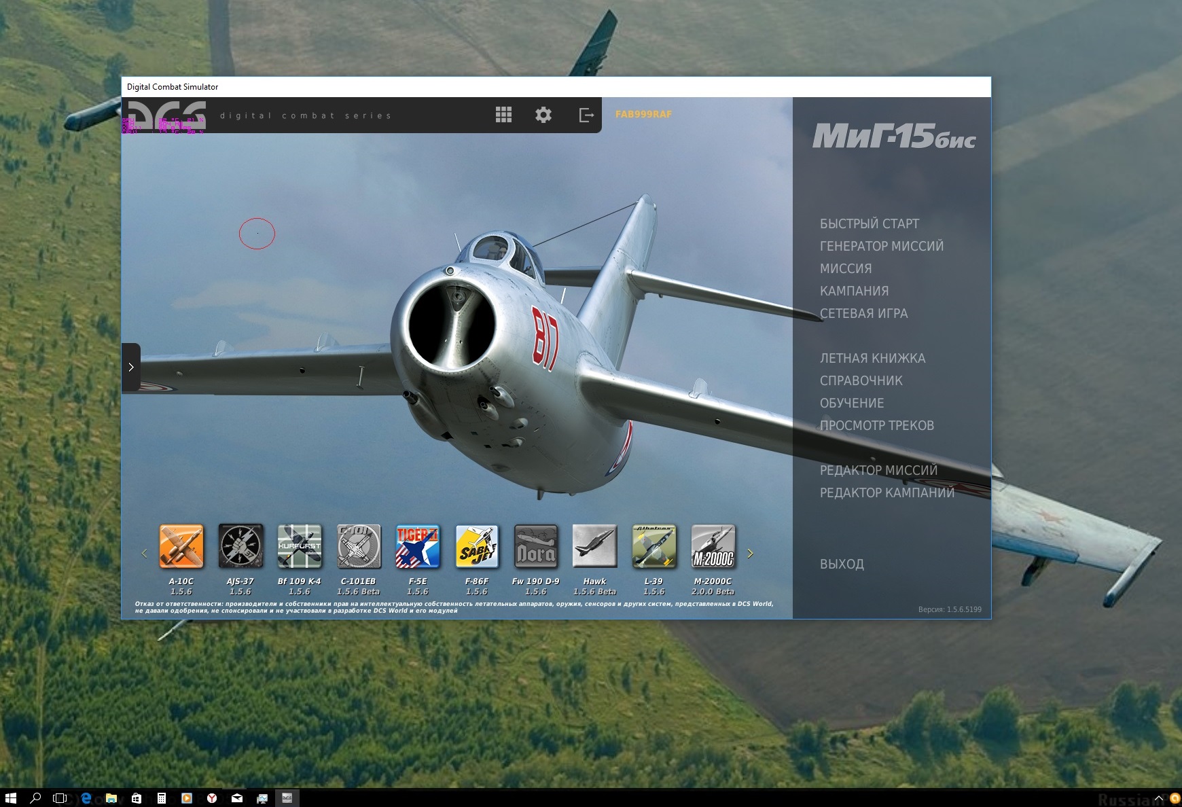1182x807 pixels.
Task: Open Calculator from taskbar
Action: click(162, 798)
